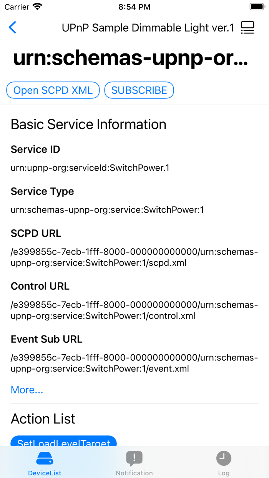The height and width of the screenshot is (478, 269).
Task: Tap the truncated urn:schemas-upnp-or... heading
Action: (x=131, y=58)
